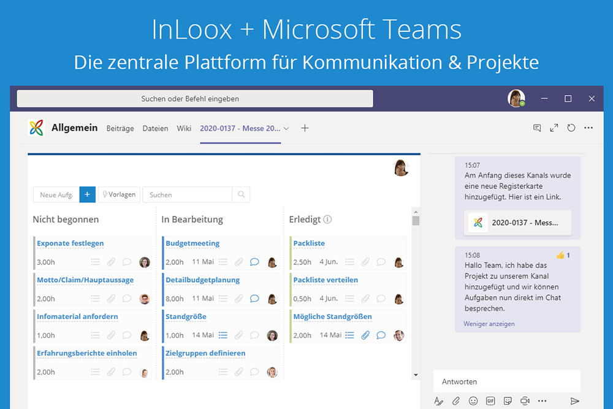Click the search magnifier icon in task board
The height and width of the screenshot is (409, 613).
(241, 194)
